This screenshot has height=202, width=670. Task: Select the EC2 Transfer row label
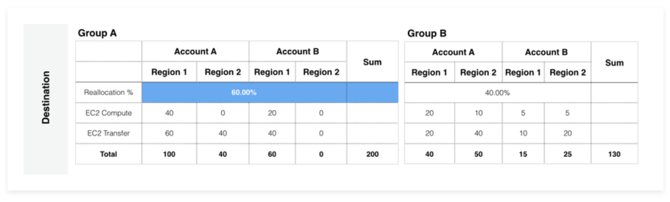pos(109,133)
